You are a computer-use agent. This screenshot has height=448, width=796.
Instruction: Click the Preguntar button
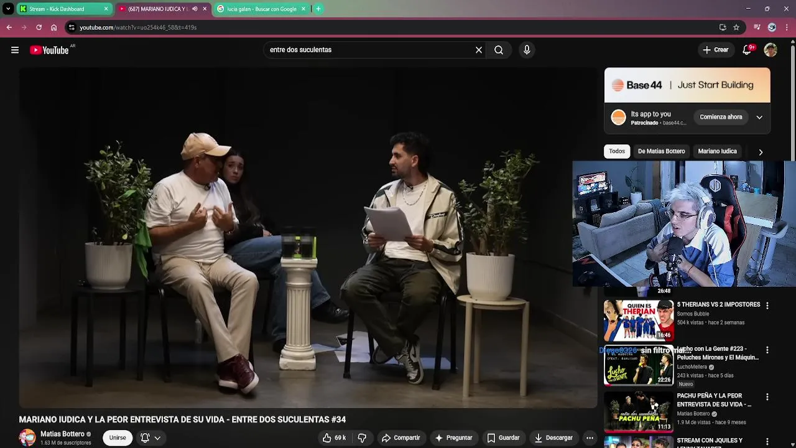[453, 438]
